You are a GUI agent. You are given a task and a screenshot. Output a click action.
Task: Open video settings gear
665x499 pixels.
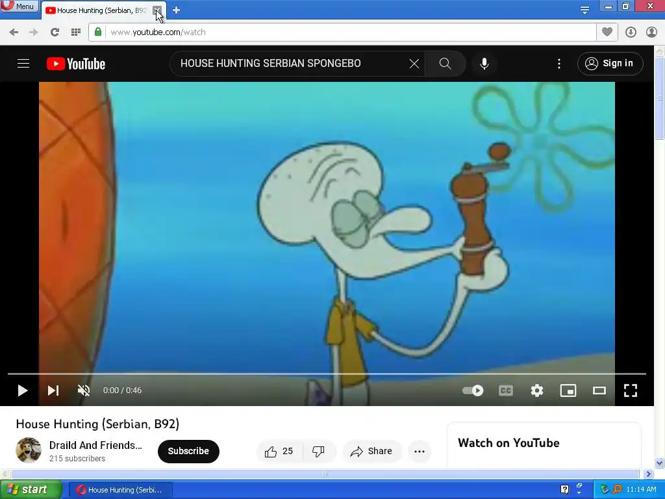pos(537,390)
